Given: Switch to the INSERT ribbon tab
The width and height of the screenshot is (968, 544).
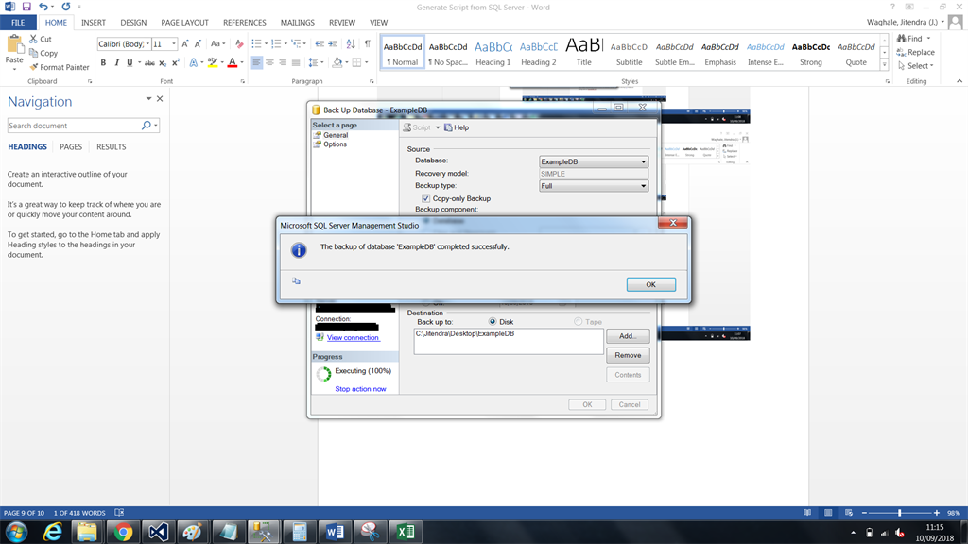Looking at the screenshot, I should tap(94, 23).
